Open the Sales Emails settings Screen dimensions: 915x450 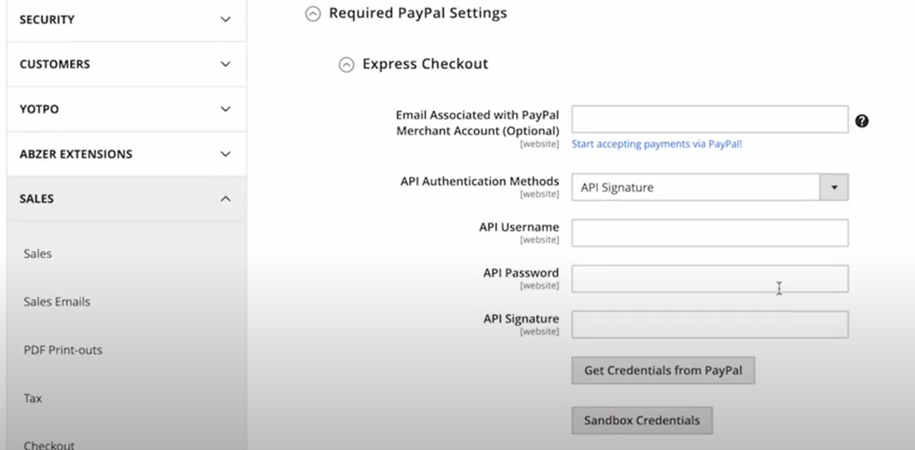click(x=56, y=302)
